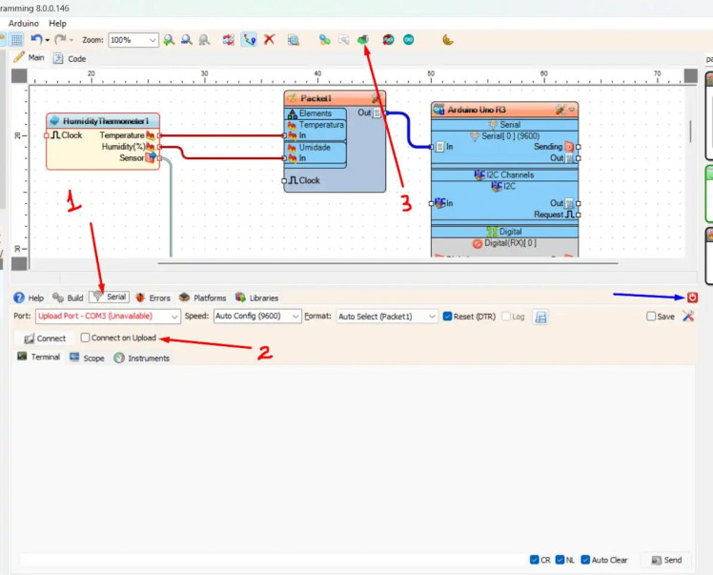713x575 pixels.
Task: Open the Port dropdown
Action: pos(107,317)
